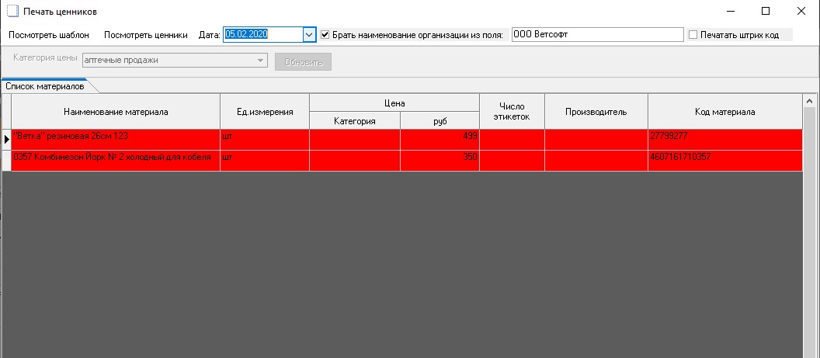Open Посмотреть шаблон menu item

pos(49,35)
